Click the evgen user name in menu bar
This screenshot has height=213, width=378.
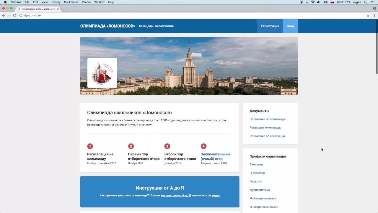[x=357, y=2]
